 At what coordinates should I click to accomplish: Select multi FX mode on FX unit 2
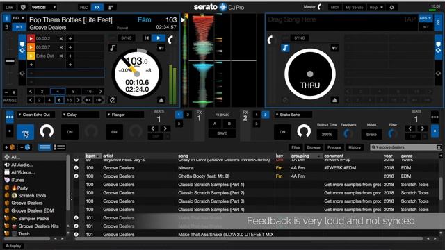435,117
